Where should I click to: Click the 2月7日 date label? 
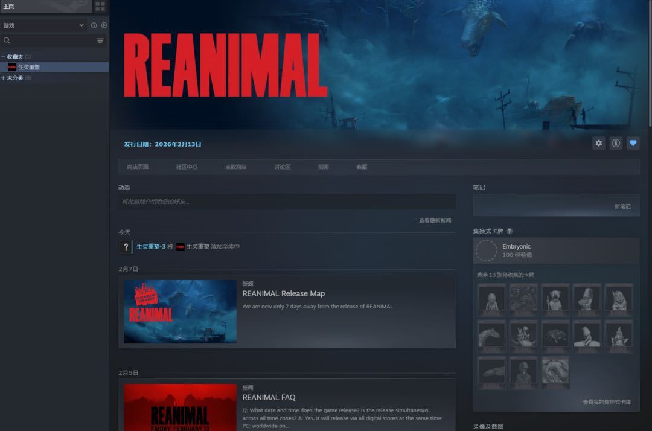pyautogui.click(x=128, y=269)
